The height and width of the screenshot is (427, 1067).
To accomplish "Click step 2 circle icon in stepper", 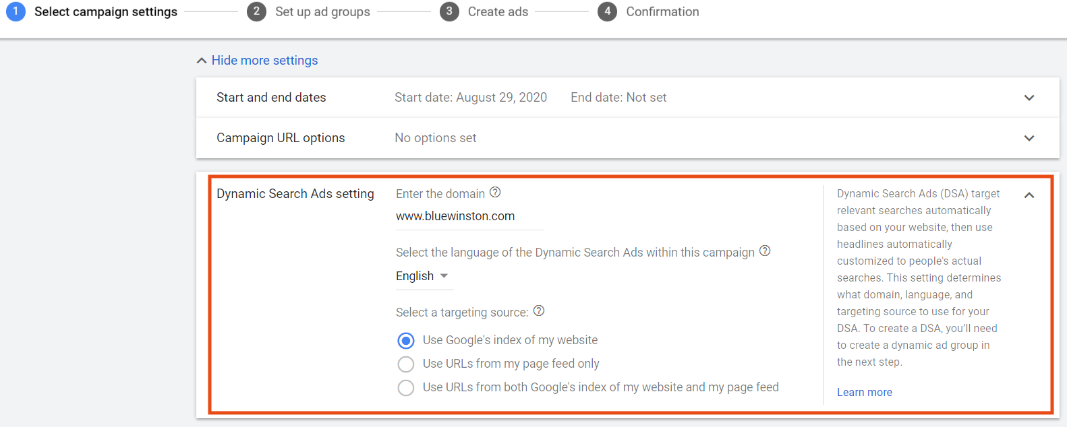I will 256,11.
